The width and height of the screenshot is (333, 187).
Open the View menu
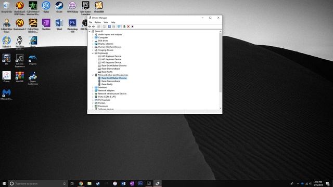tap(106, 22)
